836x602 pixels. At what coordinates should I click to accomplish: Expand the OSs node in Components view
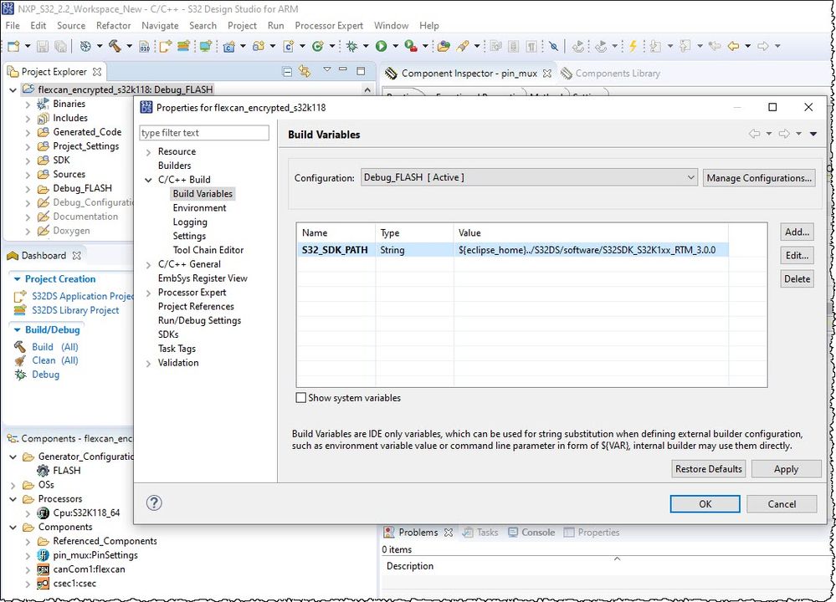pos(13,485)
